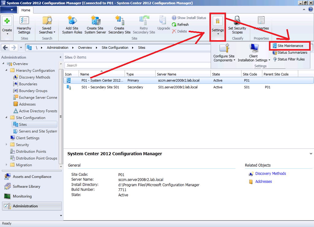Screen dimensions: 314x227
Task: Click the Properties ribbon icon
Action: pos(261,21)
